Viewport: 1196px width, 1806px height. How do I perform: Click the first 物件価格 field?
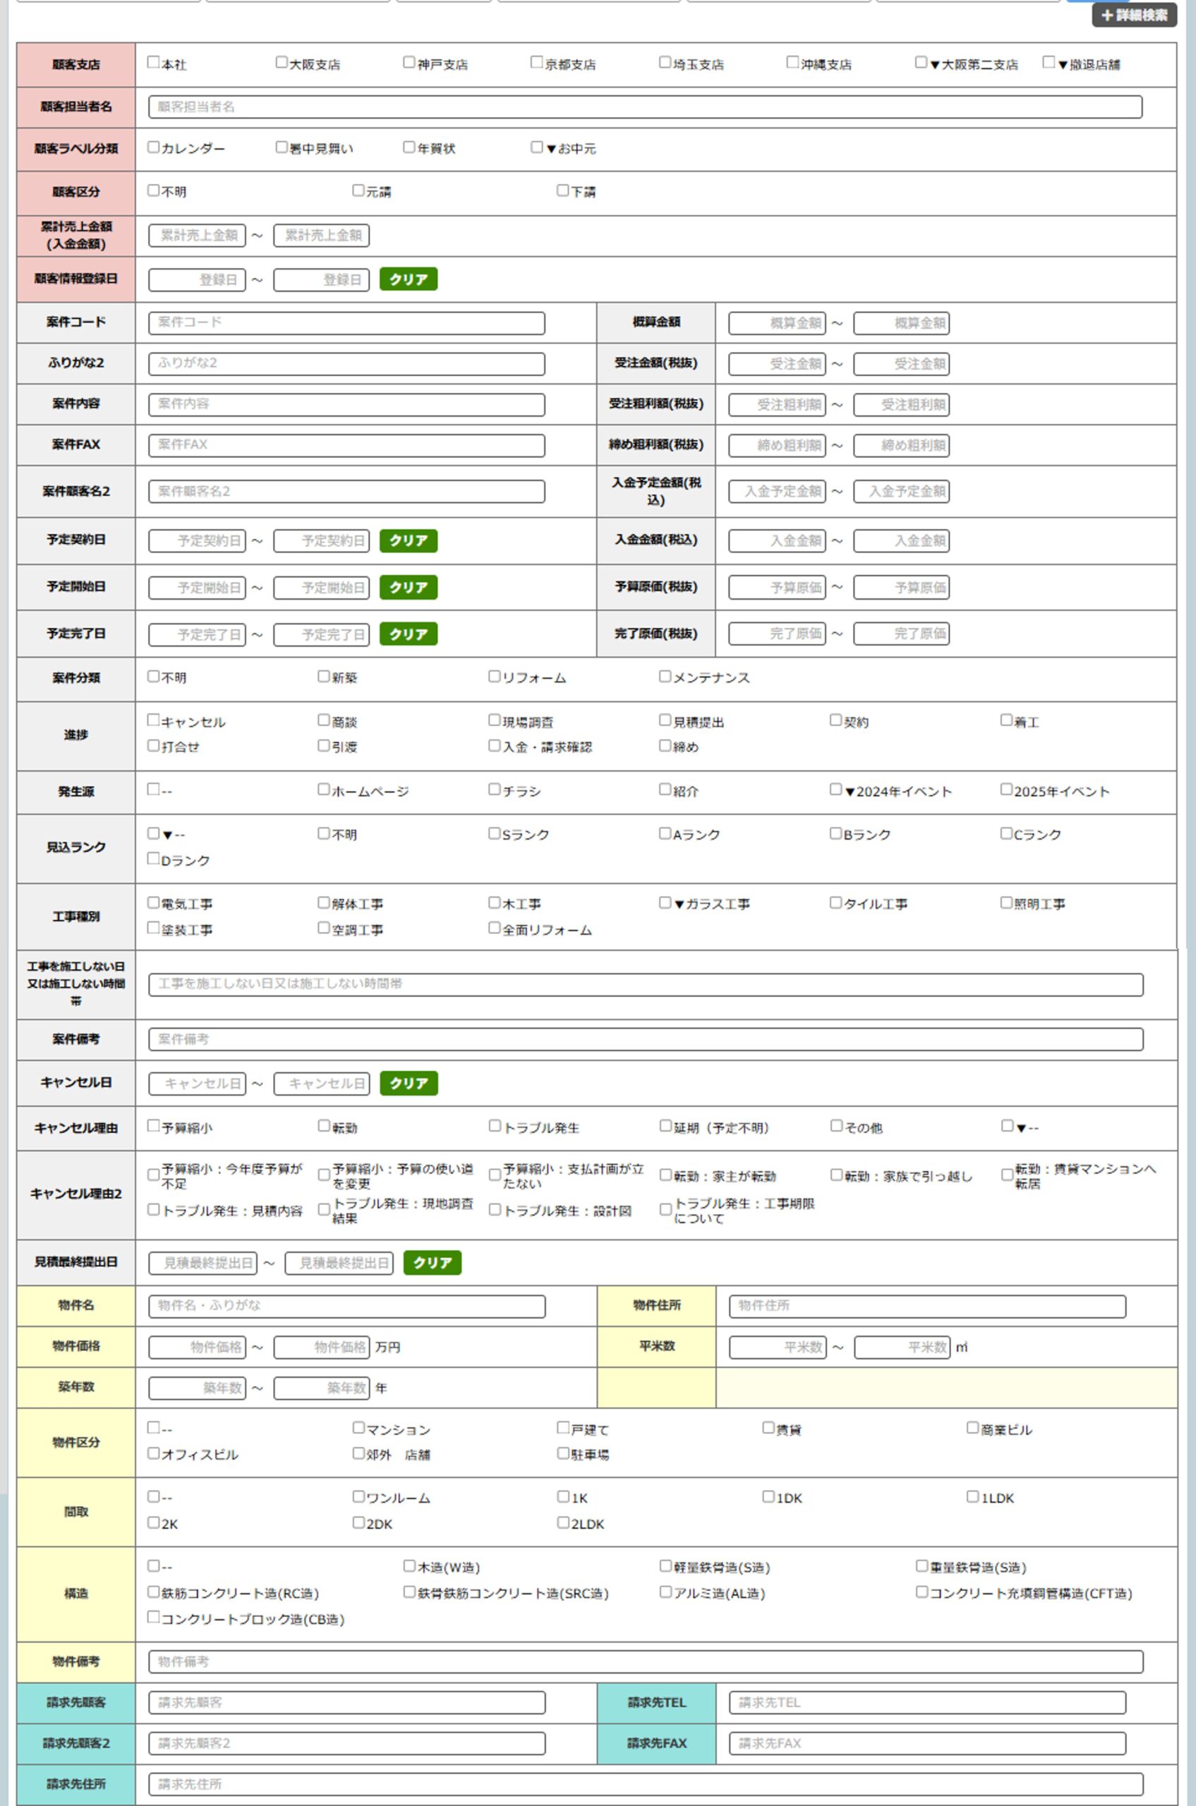tap(198, 1347)
